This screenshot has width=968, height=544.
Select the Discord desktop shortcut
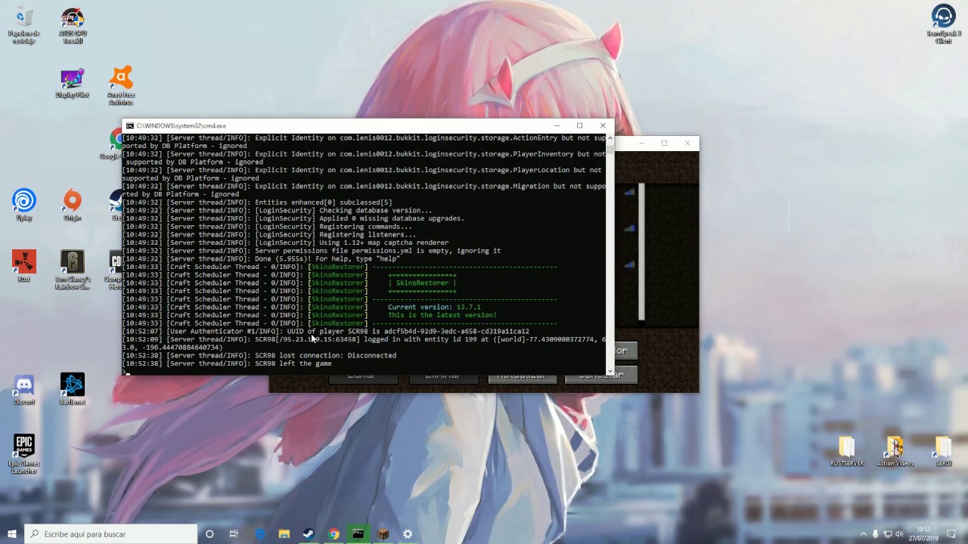pos(24,389)
